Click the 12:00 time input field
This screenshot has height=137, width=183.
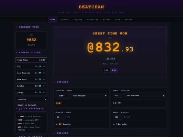click(63, 96)
